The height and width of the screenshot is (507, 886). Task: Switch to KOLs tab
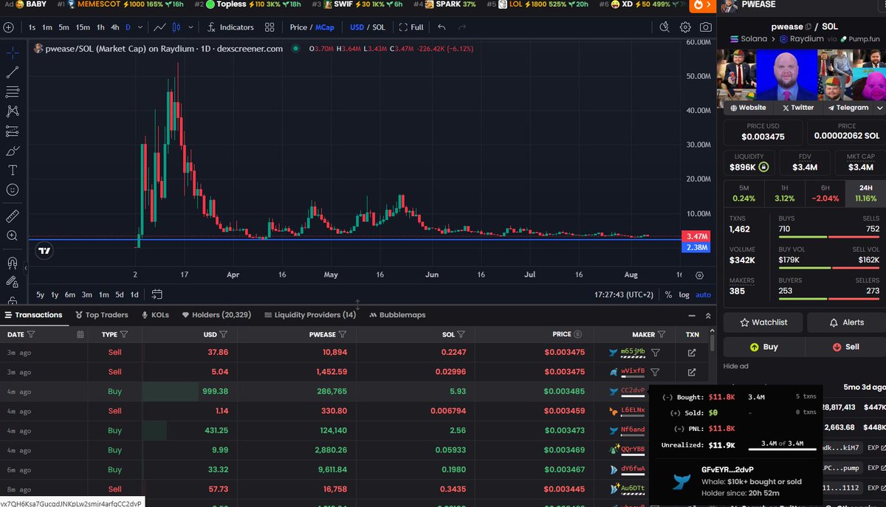(x=154, y=315)
